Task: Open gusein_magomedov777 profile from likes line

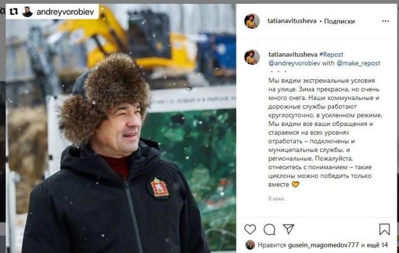Action: tap(323, 245)
